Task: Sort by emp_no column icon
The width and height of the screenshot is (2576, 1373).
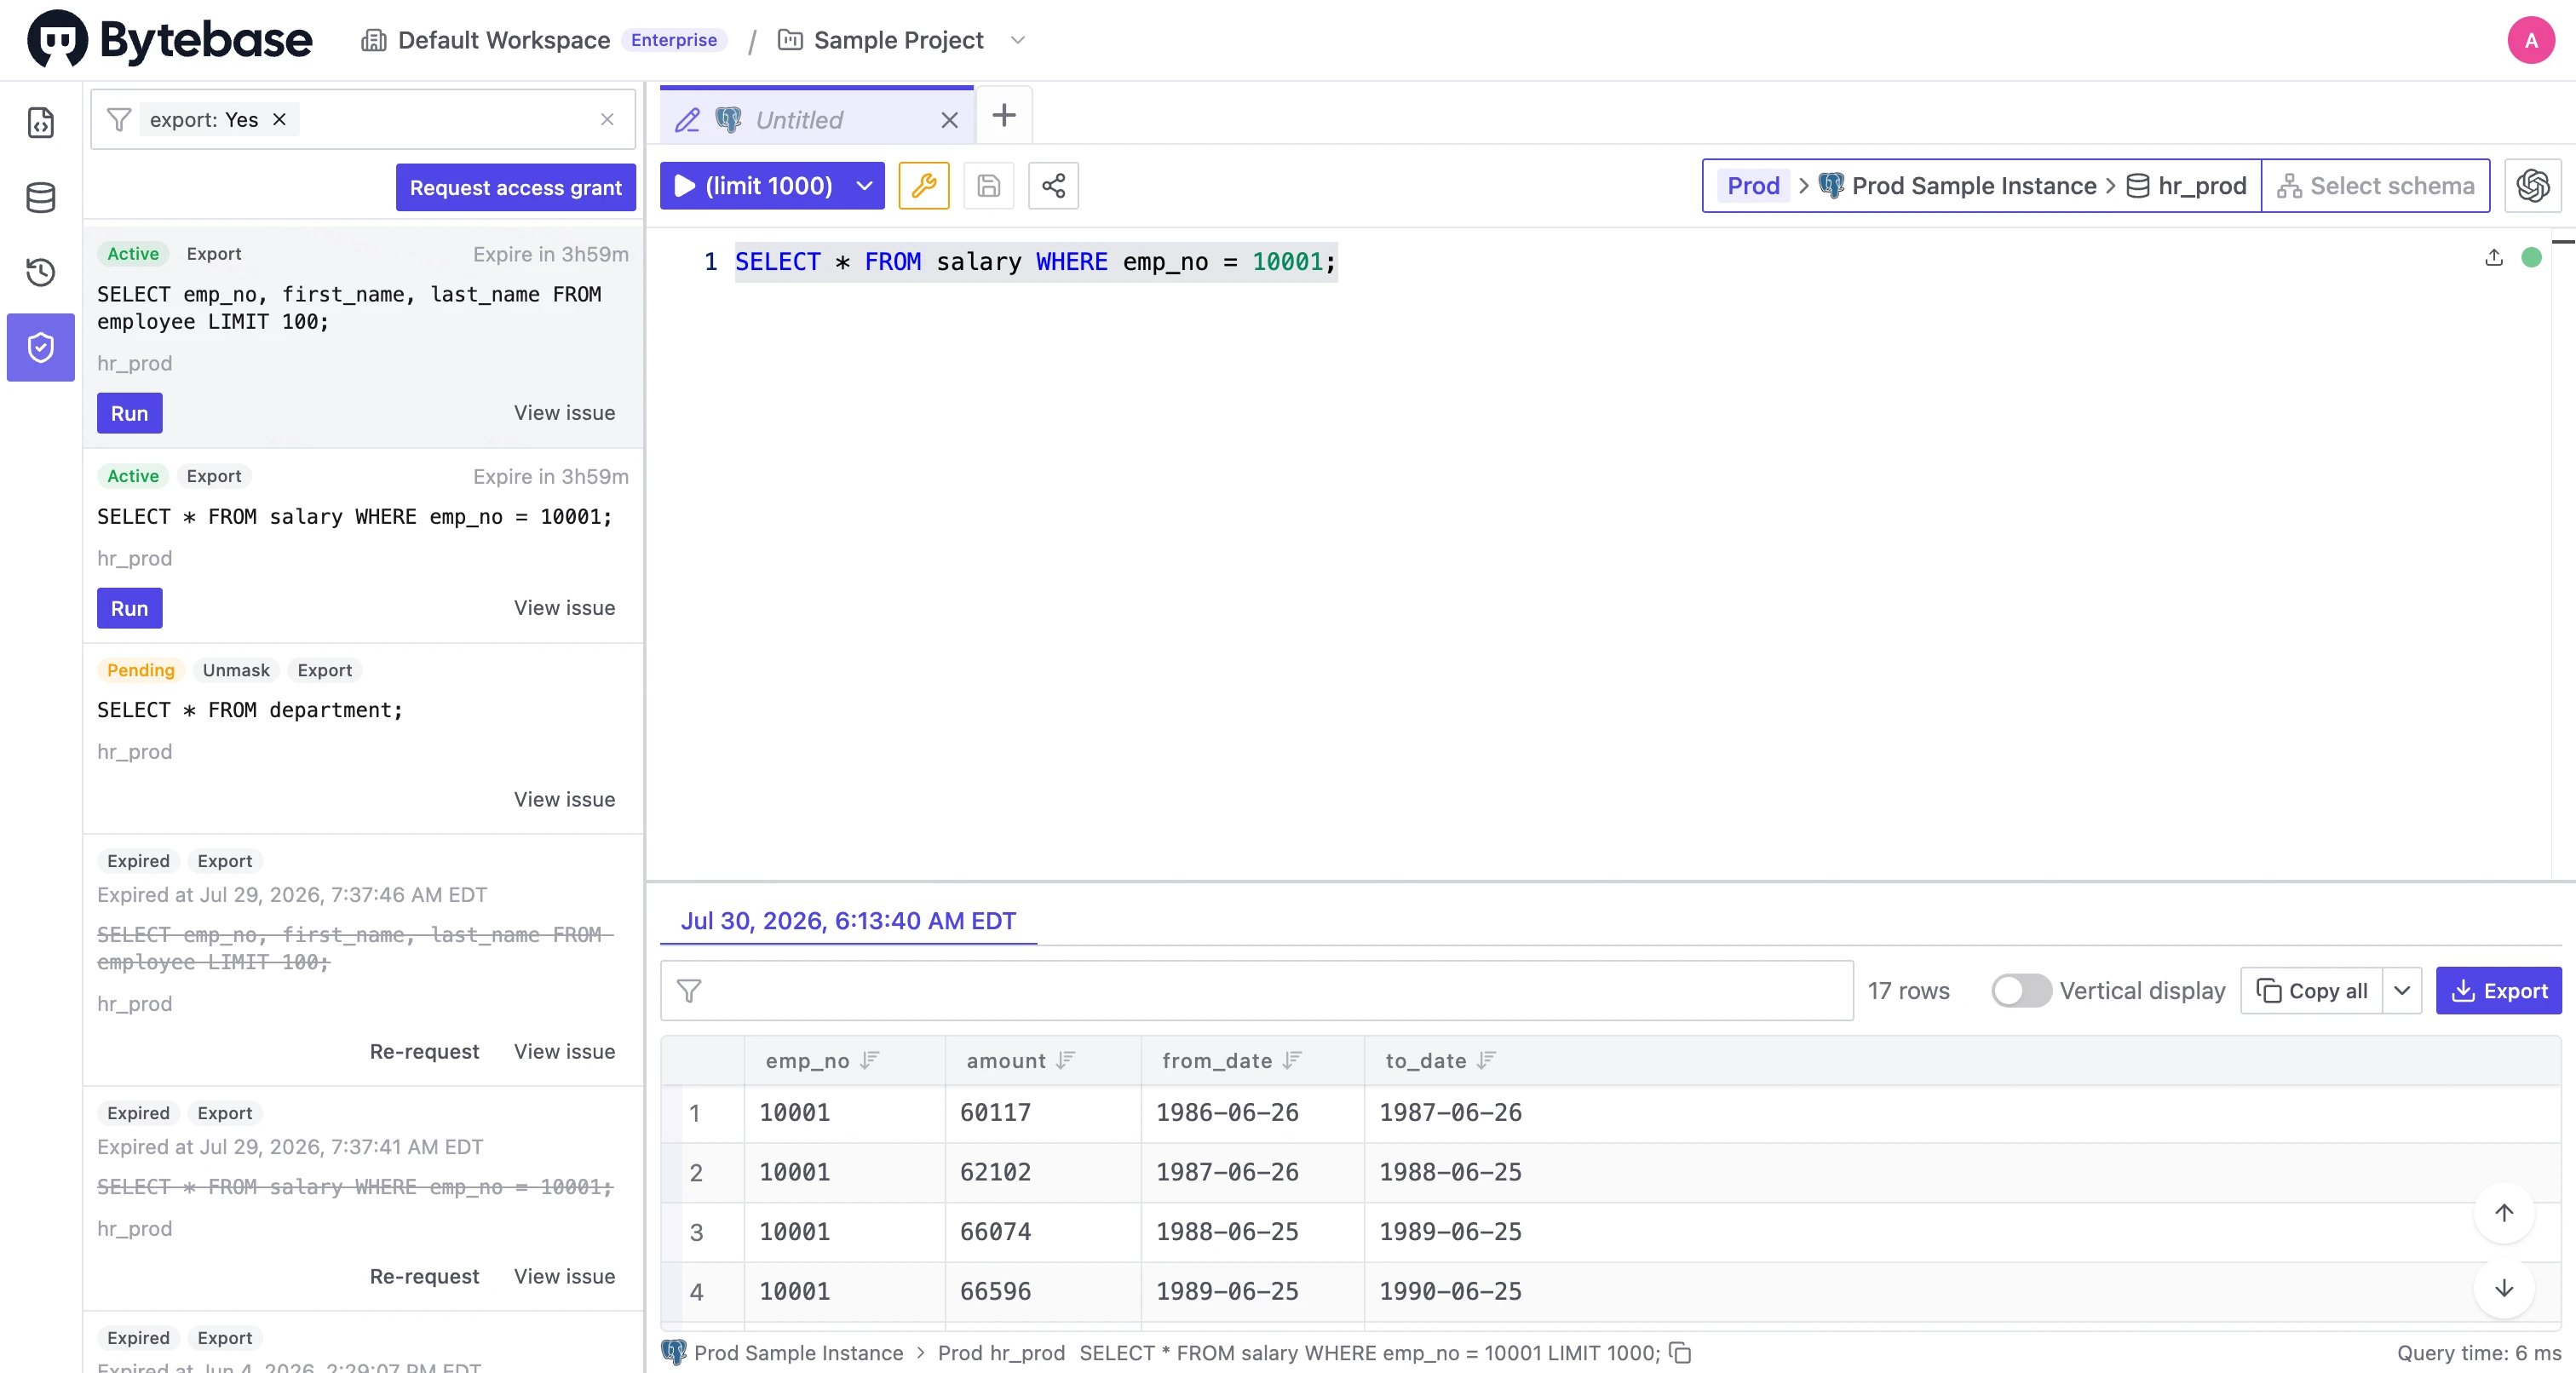Action: 870,1060
